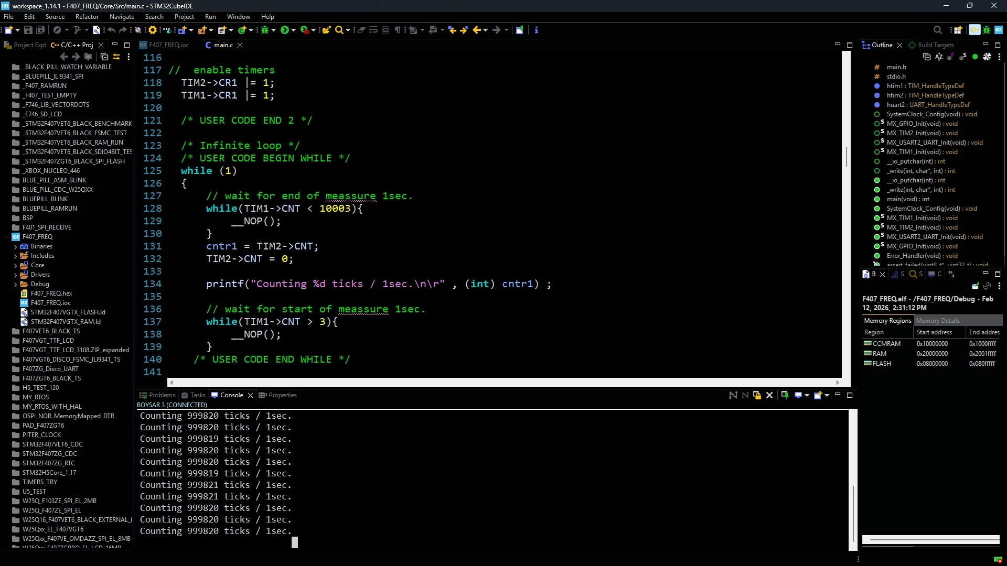
Task: Open the Project menu
Action: (184, 17)
